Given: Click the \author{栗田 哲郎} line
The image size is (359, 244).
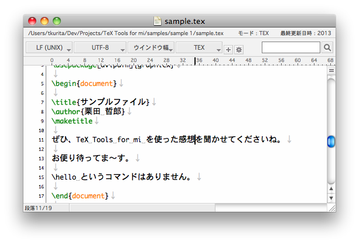Looking at the screenshot, I should 88,111.
